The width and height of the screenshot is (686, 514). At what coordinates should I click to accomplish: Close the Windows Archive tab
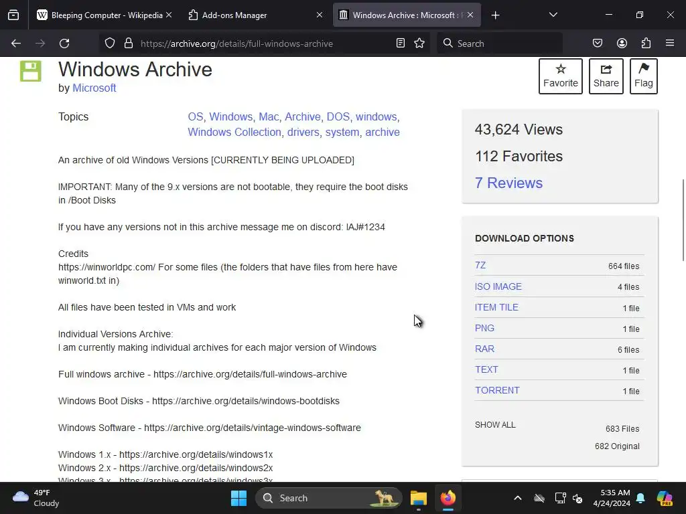(470, 15)
